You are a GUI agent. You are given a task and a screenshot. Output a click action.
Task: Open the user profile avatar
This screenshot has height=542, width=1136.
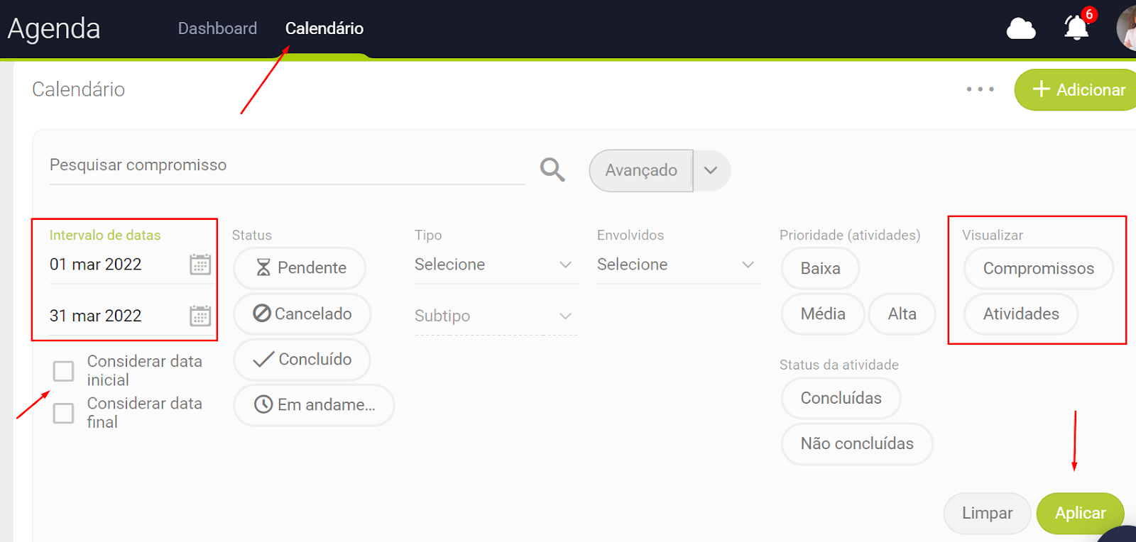coord(1126,28)
